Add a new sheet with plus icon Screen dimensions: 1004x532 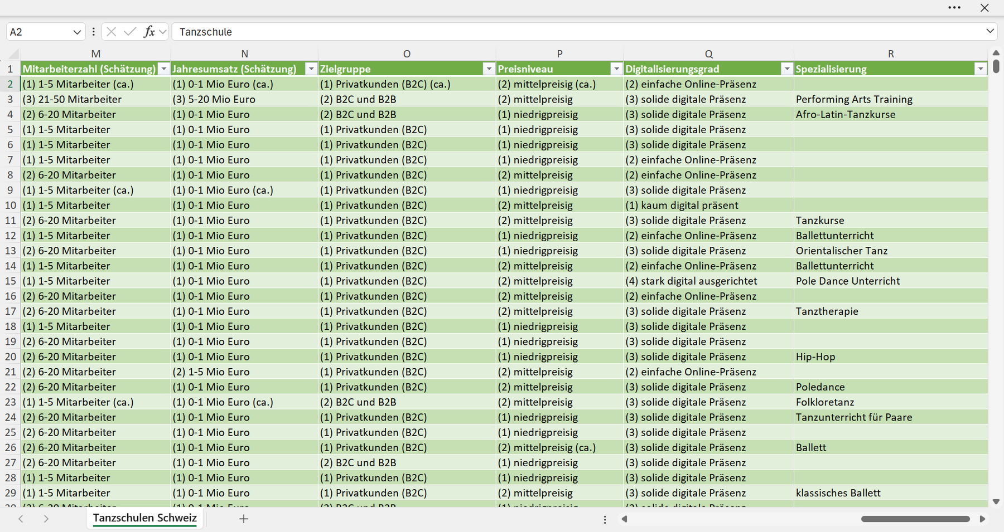pyautogui.click(x=244, y=519)
